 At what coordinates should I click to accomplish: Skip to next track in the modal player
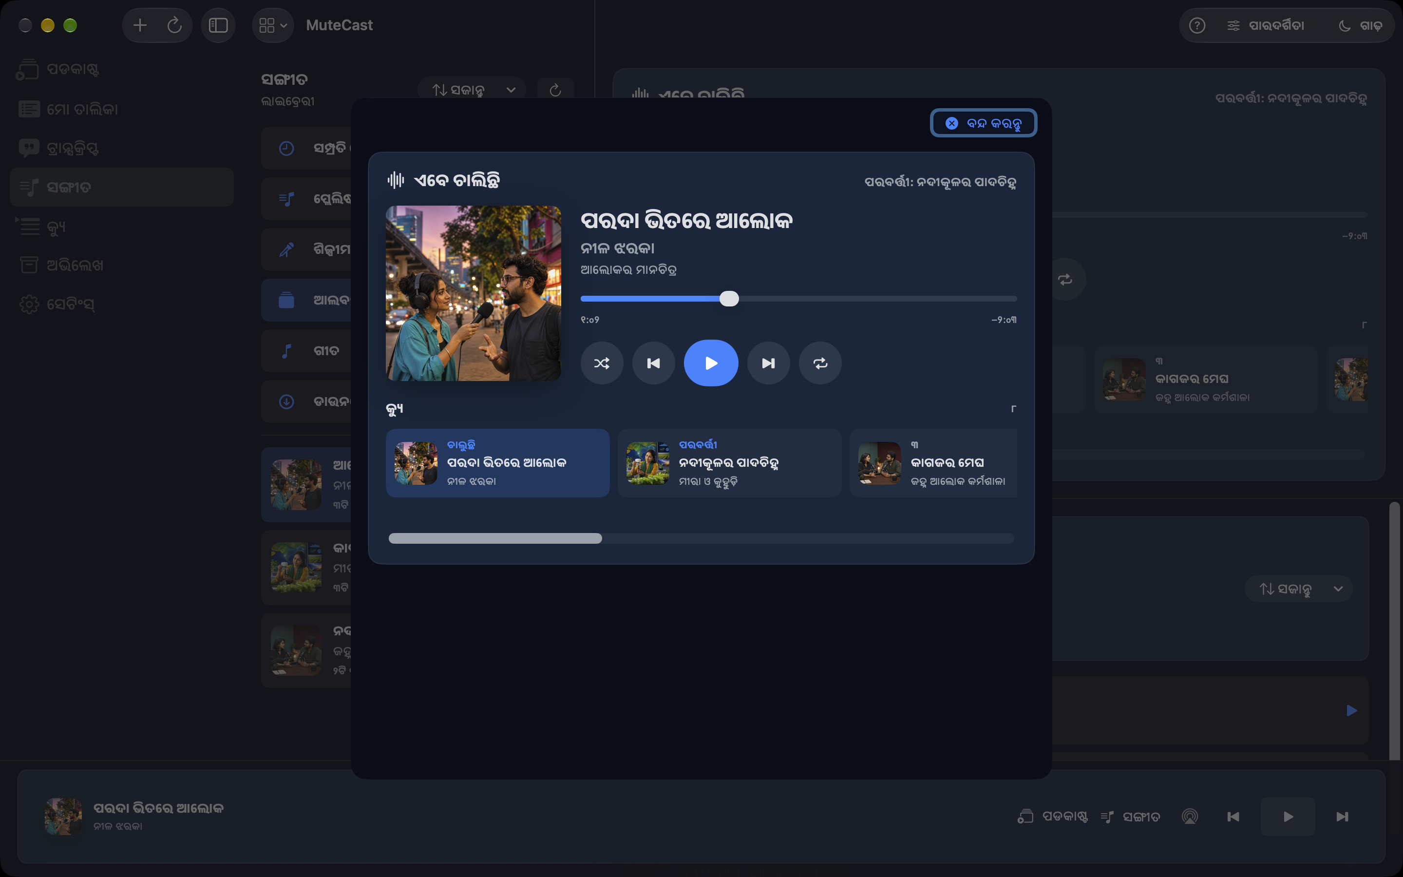click(768, 363)
